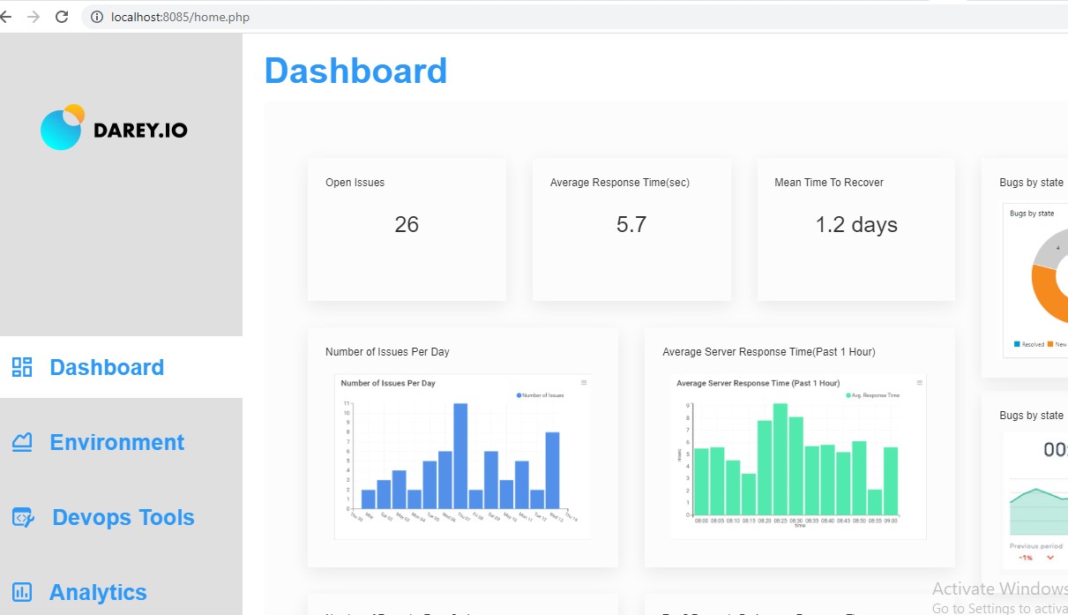Click the Devops Tools sidebar icon
The width and height of the screenshot is (1068, 615).
pos(22,517)
